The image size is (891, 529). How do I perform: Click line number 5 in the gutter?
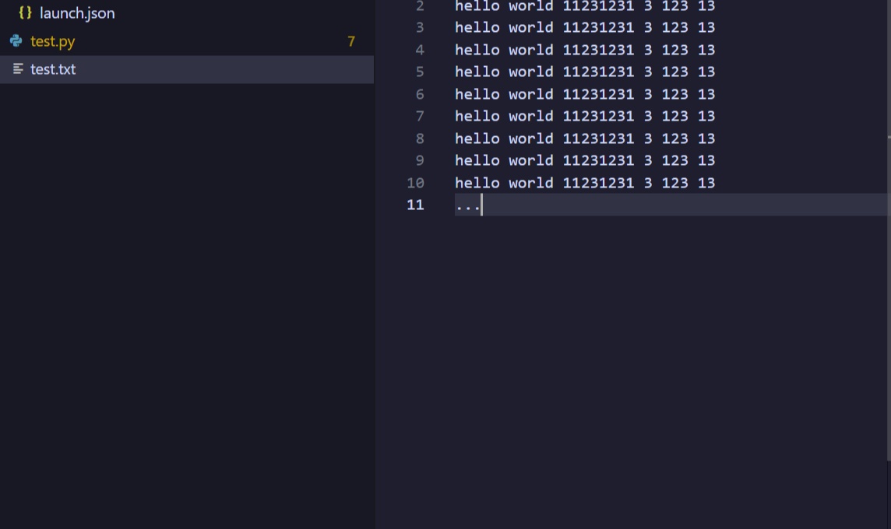tap(420, 72)
